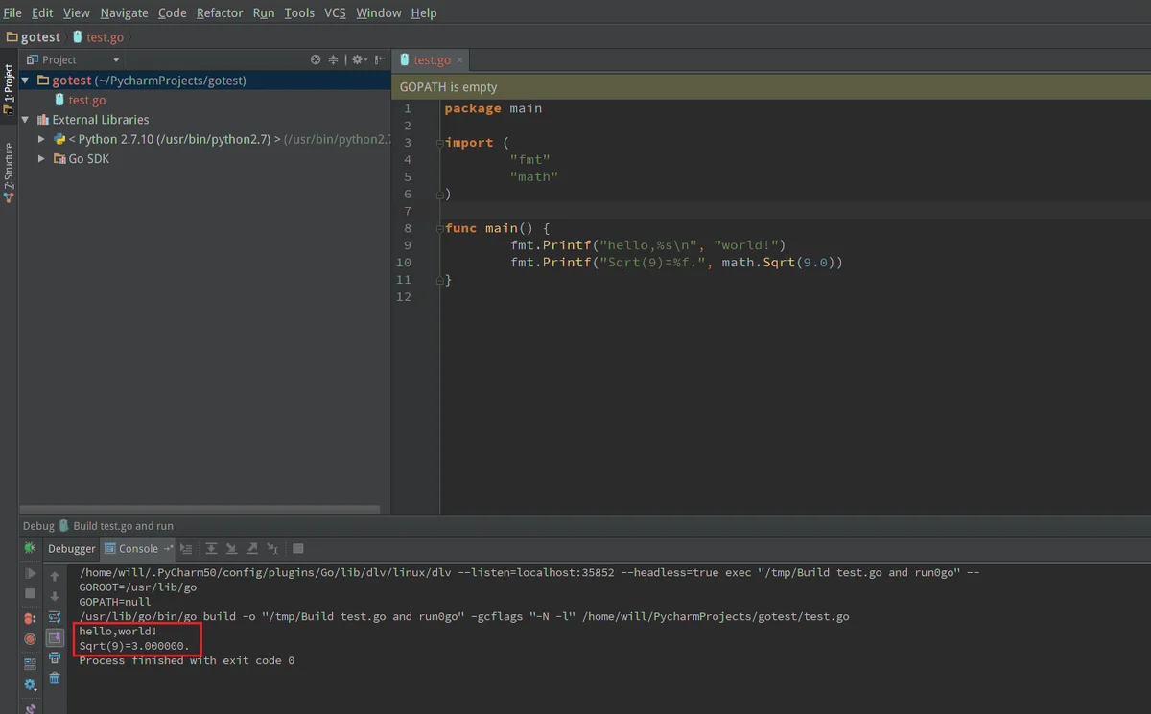Select the Go SDK tree item

click(x=82, y=159)
